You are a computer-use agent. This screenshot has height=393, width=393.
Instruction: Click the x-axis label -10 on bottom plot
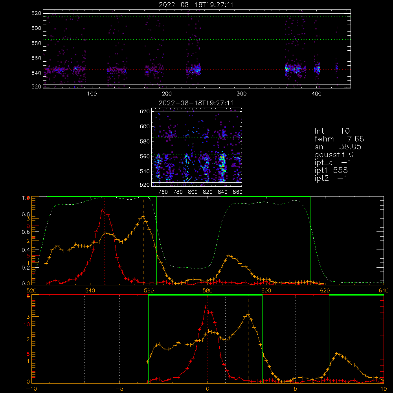tap(31, 389)
